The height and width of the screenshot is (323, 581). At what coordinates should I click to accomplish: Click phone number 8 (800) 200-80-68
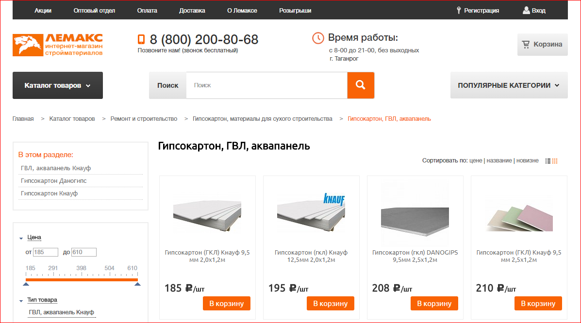click(204, 39)
